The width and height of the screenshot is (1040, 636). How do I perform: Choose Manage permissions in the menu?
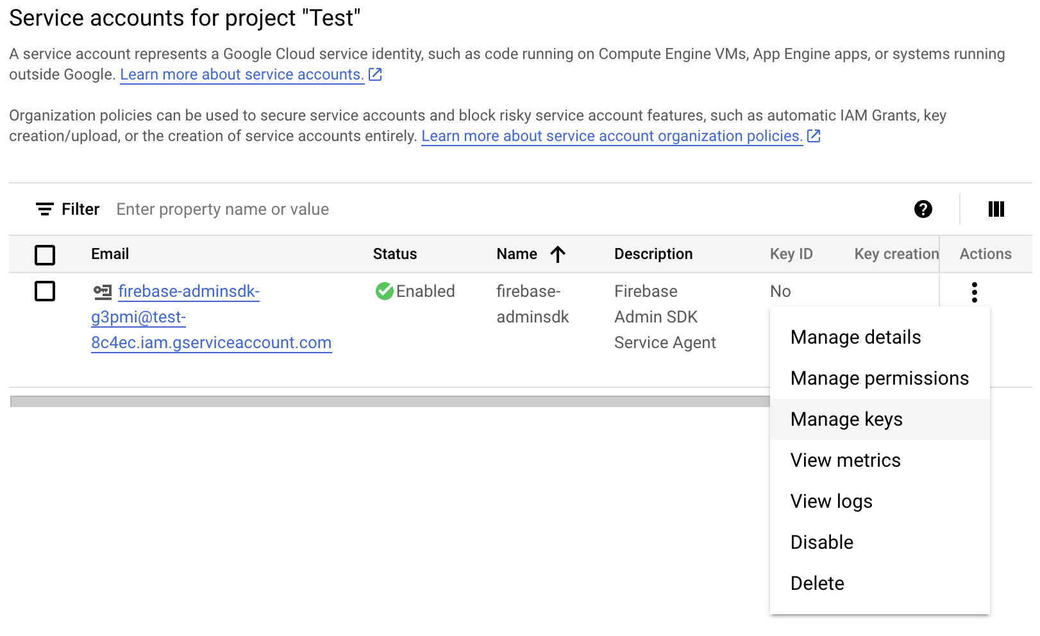pos(879,378)
